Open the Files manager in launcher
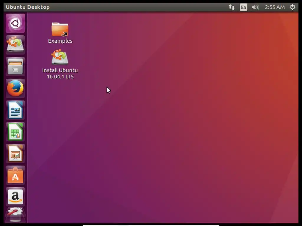The height and width of the screenshot is (226, 302). coord(15,67)
